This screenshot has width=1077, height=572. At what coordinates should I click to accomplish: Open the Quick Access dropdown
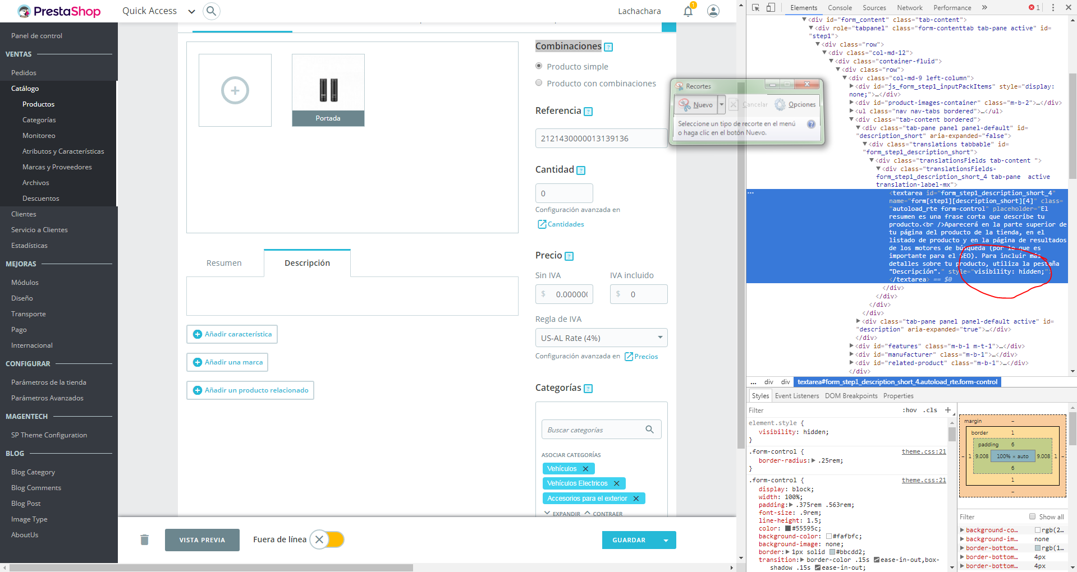coord(159,11)
